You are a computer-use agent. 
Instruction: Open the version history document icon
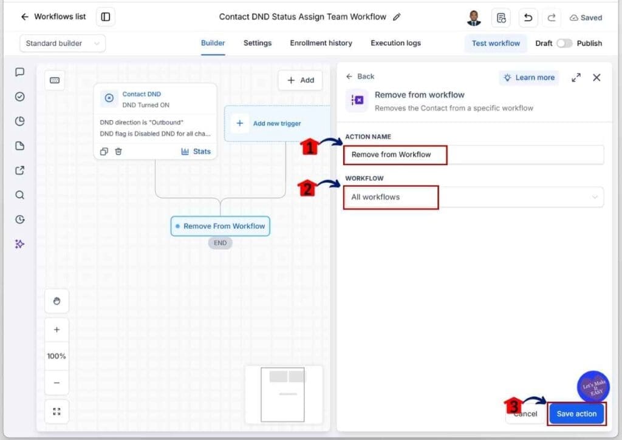click(501, 18)
